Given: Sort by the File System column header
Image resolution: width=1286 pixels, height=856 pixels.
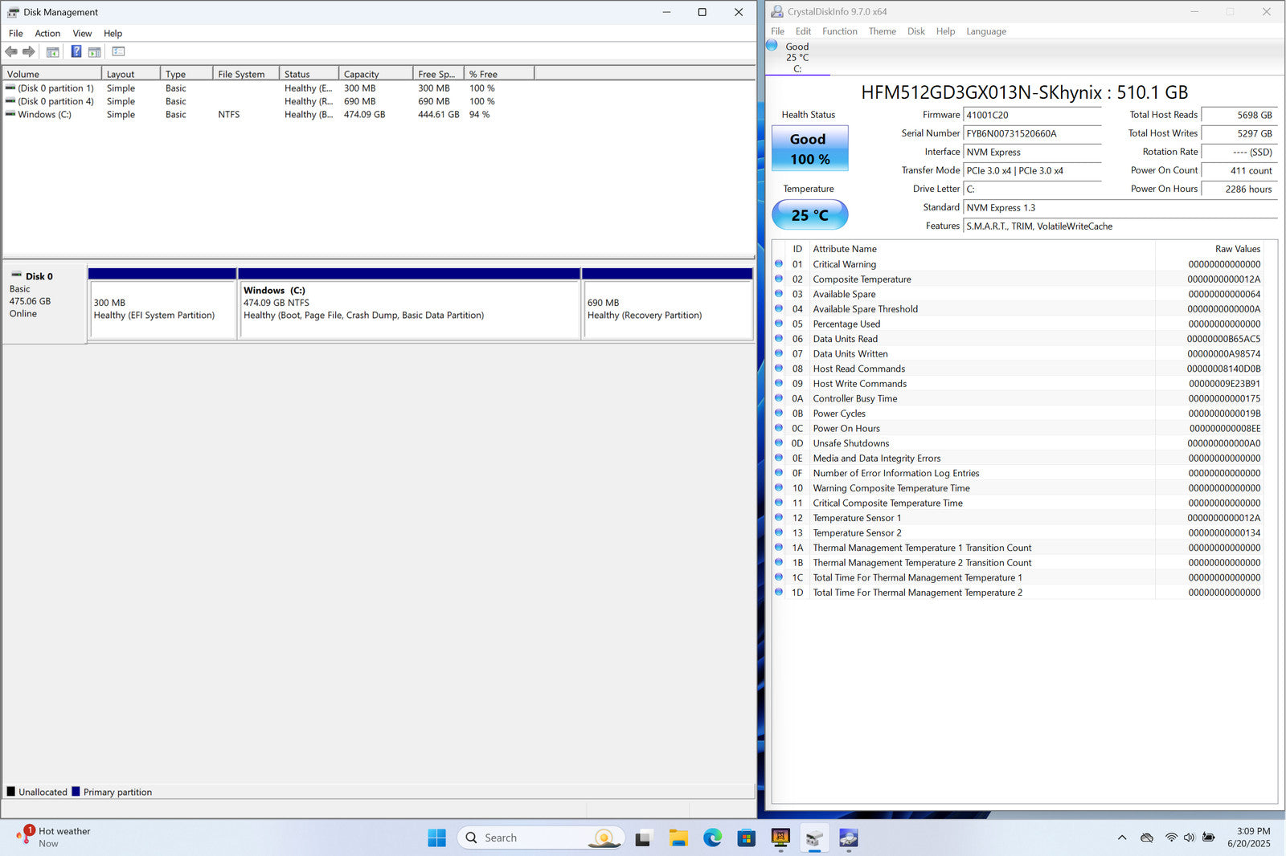Looking at the screenshot, I should pos(246,74).
